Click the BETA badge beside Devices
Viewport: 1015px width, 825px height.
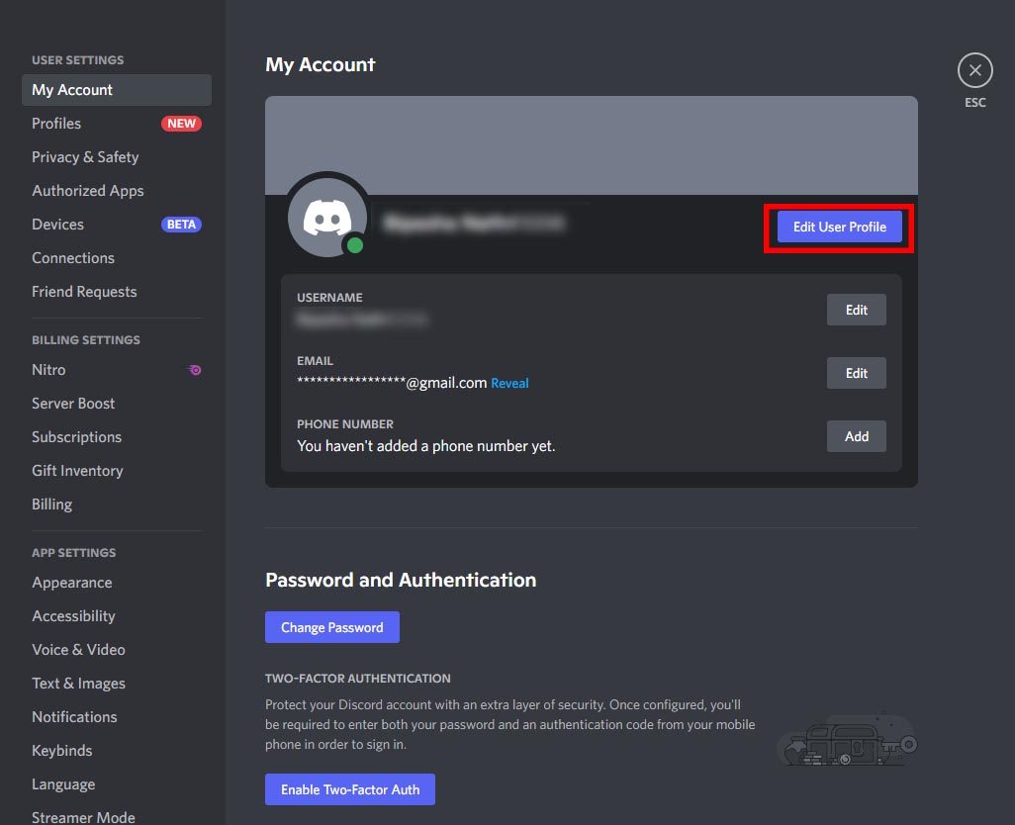click(x=181, y=224)
